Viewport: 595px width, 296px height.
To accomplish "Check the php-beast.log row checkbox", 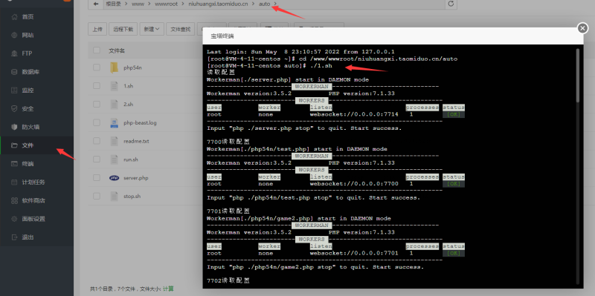I will [x=97, y=122].
